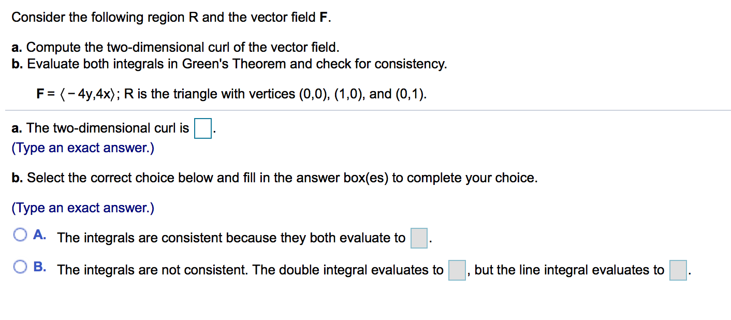Click first '(Type an exact answer.)' hint

tap(83, 148)
